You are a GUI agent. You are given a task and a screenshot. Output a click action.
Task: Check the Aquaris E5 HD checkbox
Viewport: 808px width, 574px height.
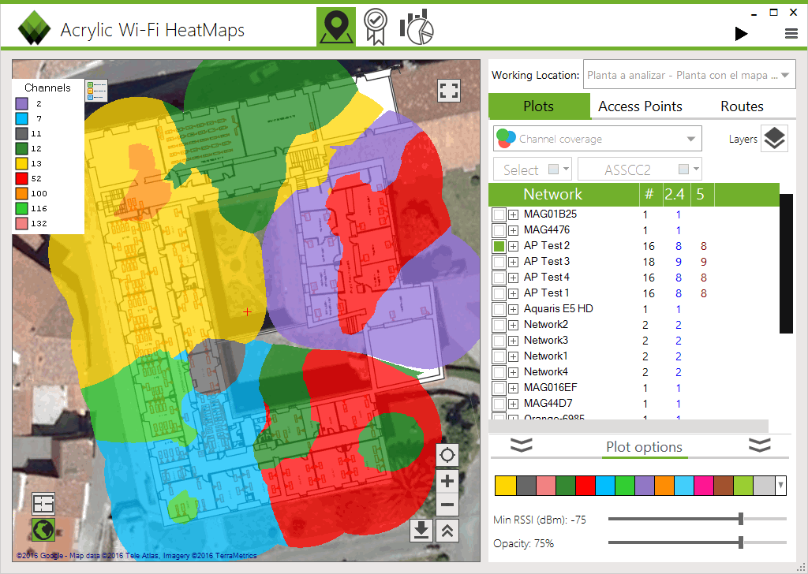(499, 309)
